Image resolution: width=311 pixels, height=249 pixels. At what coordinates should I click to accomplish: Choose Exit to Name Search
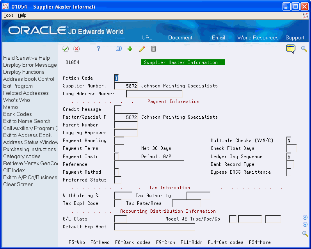pyautogui.click(x=27, y=121)
